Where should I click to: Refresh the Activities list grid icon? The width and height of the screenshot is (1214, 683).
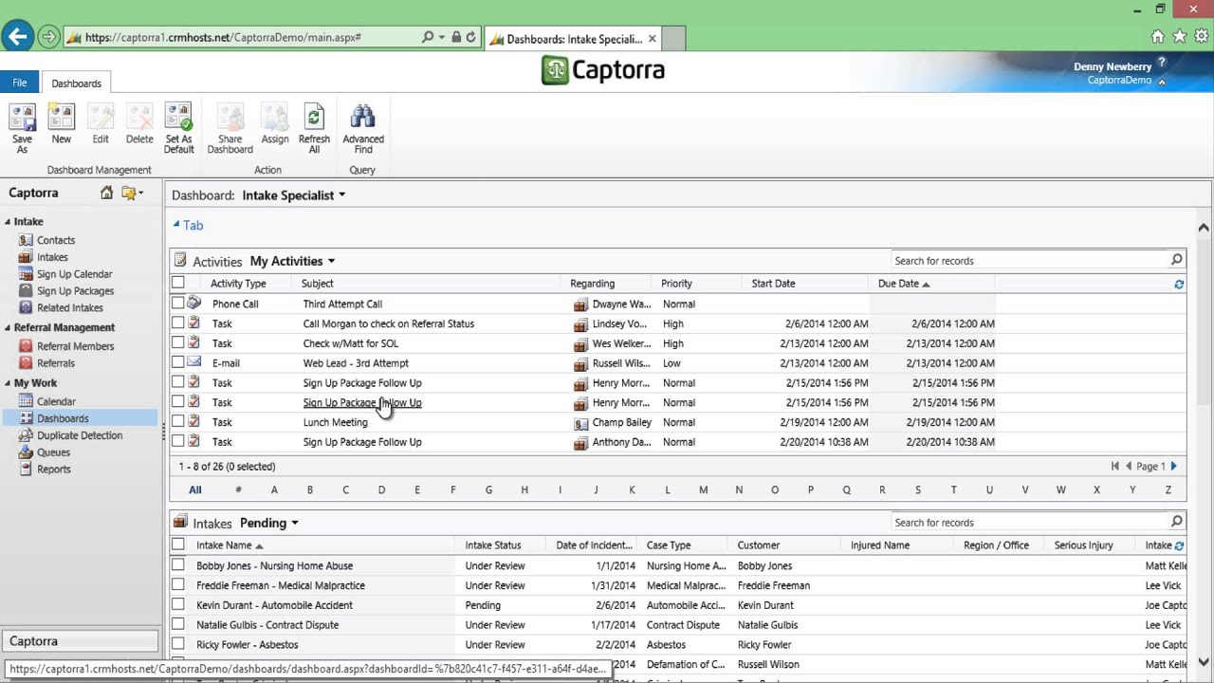click(x=1179, y=284)
